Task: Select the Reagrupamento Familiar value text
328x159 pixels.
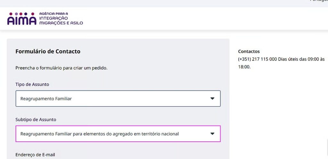Action: point(46,98)
